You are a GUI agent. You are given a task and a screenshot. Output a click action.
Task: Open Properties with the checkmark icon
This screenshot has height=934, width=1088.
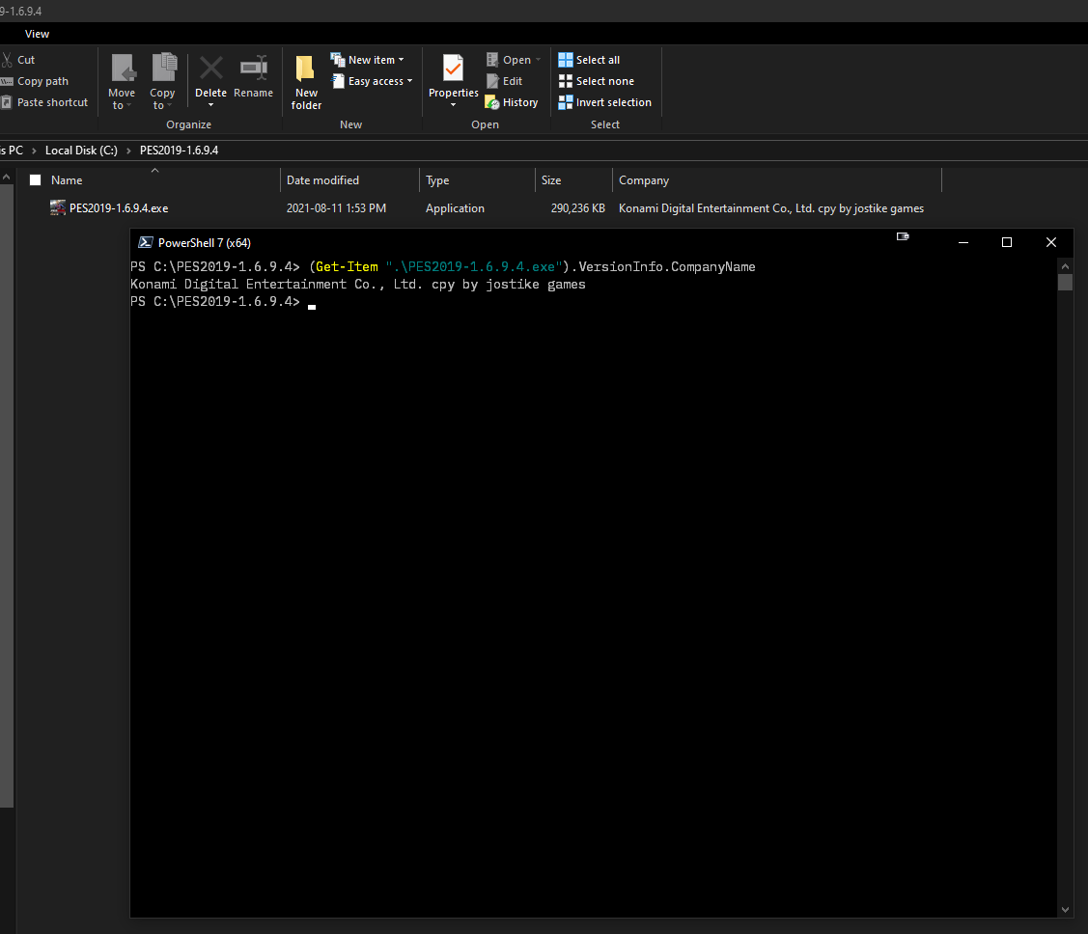click(x=453, y=68)
